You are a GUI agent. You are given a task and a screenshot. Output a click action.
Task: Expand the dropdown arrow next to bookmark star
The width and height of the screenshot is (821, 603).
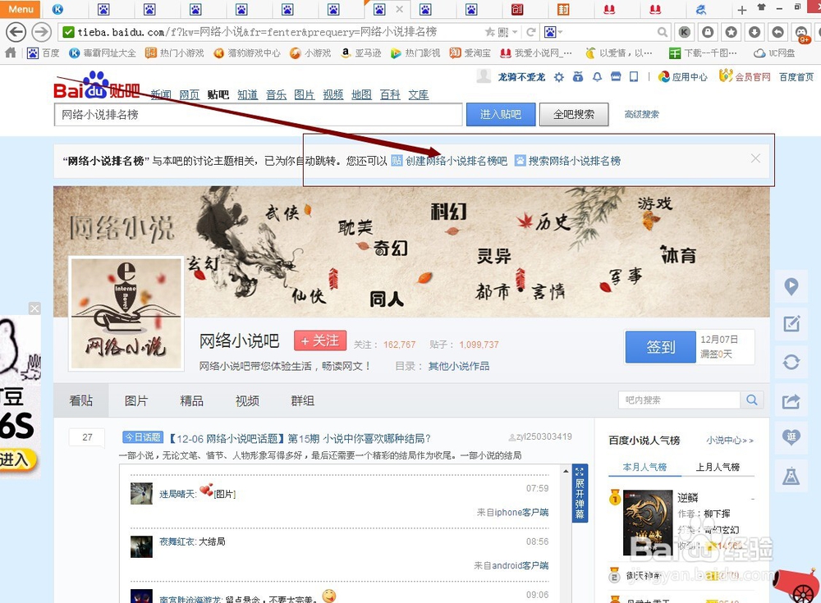pyautogui.click(x=516, y=33)
